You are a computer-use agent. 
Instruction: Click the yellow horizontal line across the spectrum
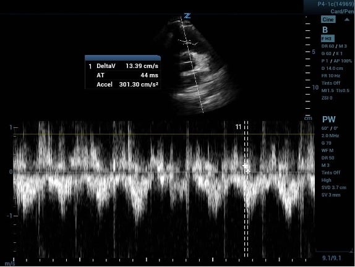coord(164,134)
